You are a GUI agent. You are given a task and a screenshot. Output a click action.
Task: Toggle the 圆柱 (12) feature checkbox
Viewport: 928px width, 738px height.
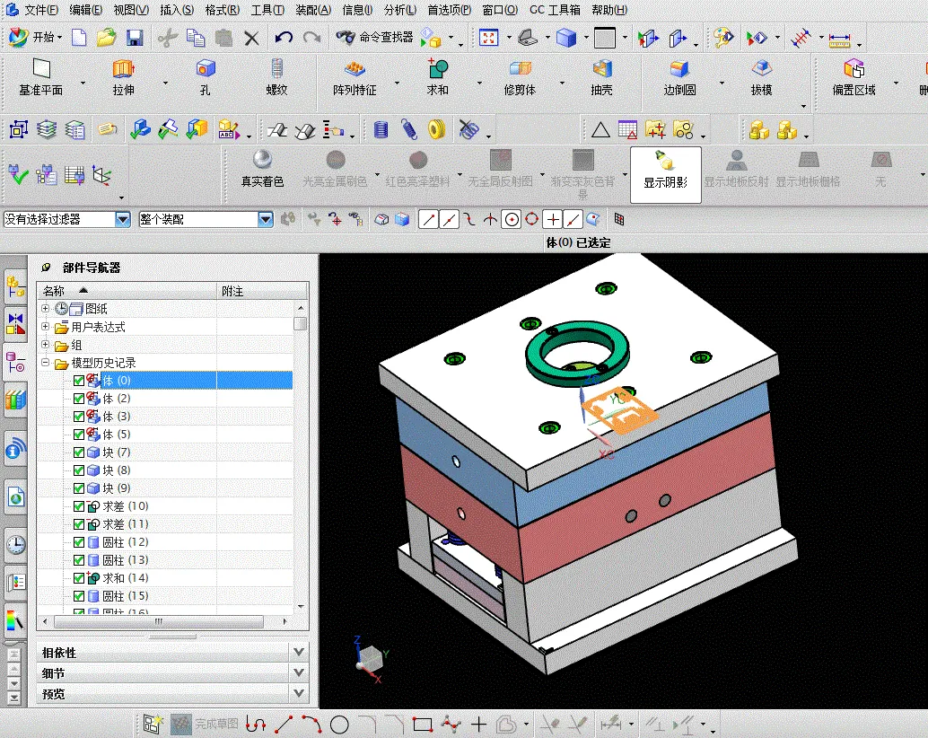click(x=79, y=542)
